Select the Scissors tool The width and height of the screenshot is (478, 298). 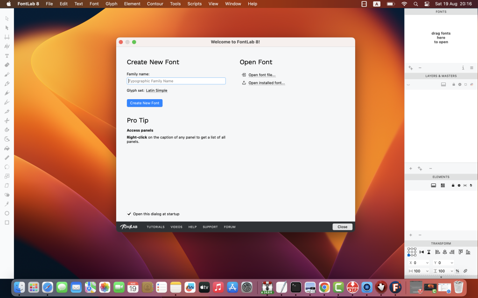click(x=7, y=121)
